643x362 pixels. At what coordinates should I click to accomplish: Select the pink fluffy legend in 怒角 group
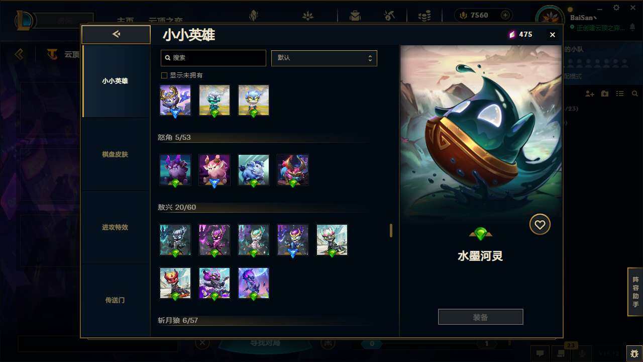[x=215, y=170]
